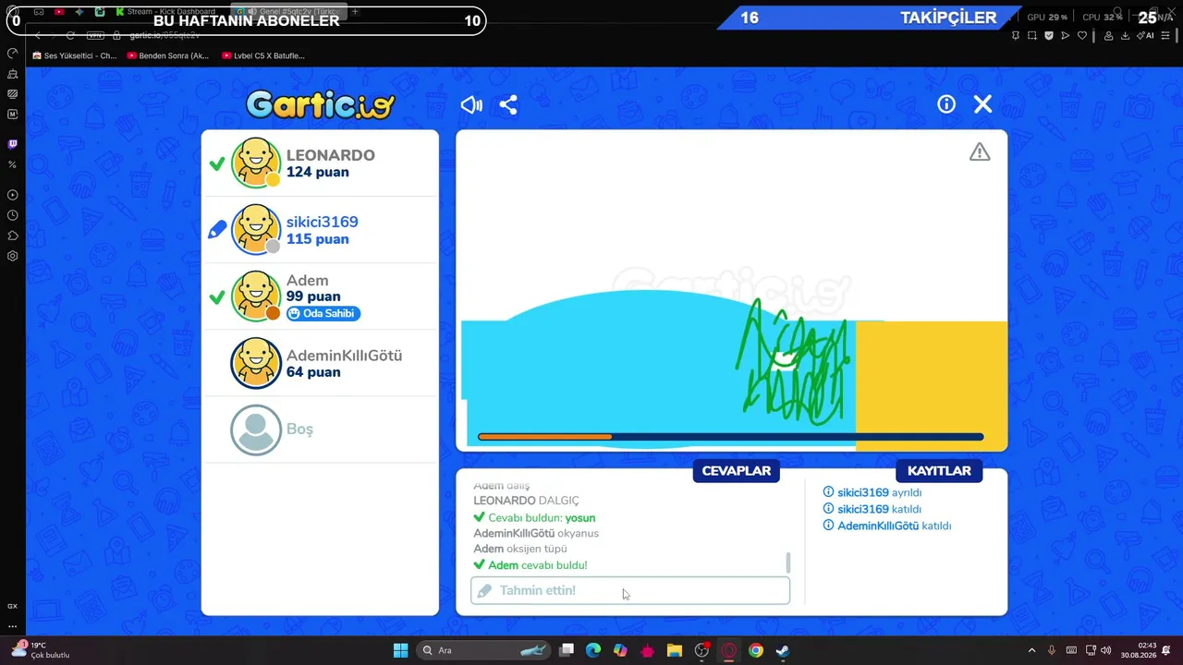Open File Explorer from the taskbar

[675, 650]
